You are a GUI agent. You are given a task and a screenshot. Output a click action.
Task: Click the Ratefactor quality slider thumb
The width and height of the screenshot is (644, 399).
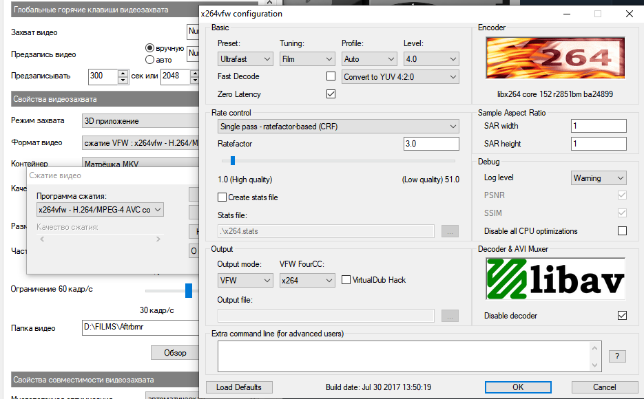233,161
